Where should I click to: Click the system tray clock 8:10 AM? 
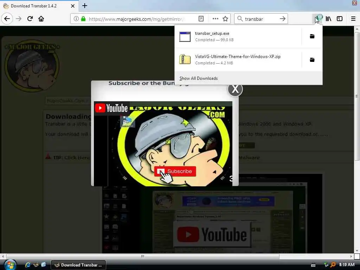pos(347,265)
